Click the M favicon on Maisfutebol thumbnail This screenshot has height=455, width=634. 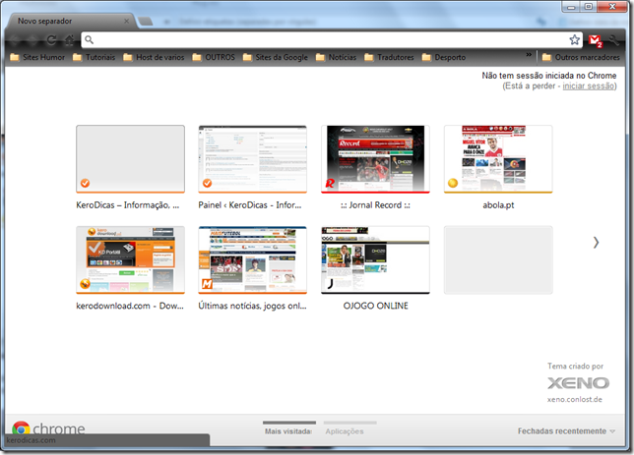pos(207,284)
